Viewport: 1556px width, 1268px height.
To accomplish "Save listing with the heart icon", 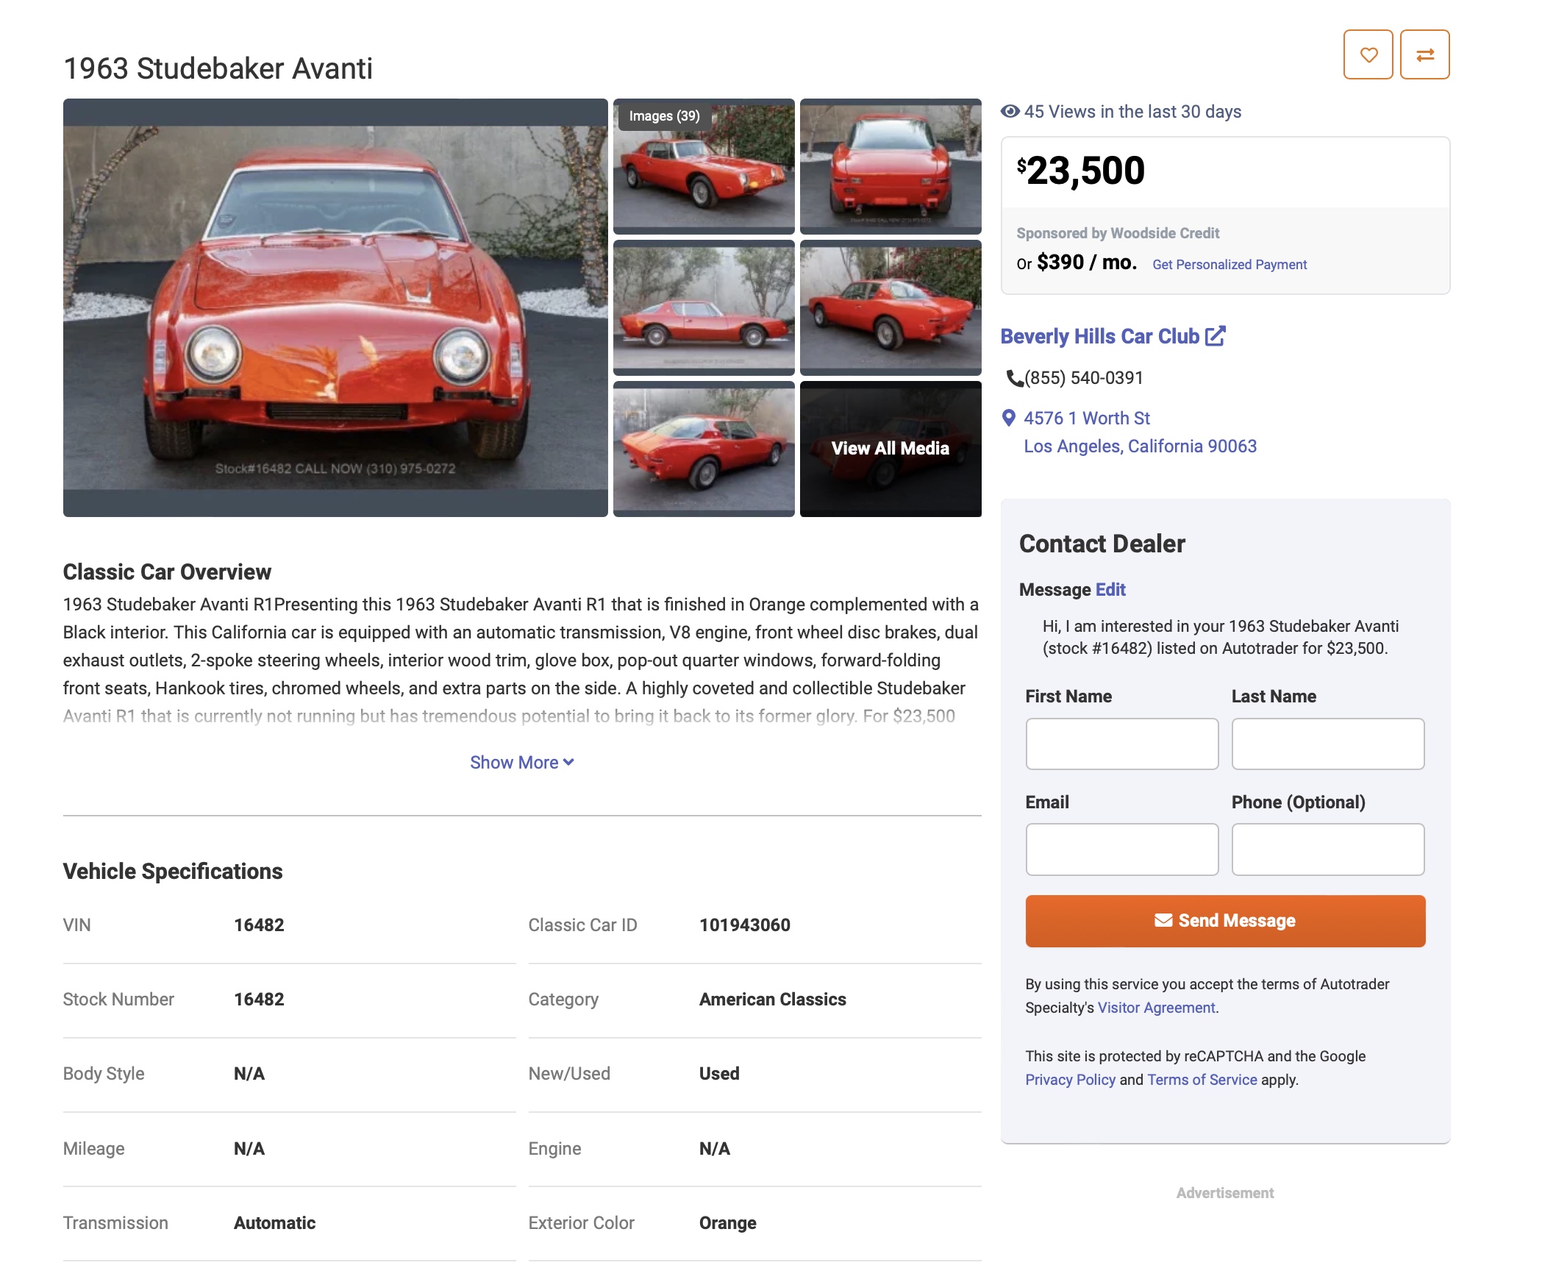I will [x=1368, y=54].
